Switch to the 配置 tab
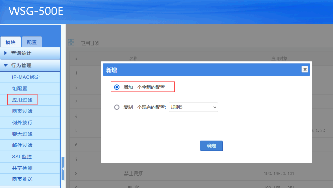Image resolution: width=333 pixels, height=188 pixels. [32, 42]
